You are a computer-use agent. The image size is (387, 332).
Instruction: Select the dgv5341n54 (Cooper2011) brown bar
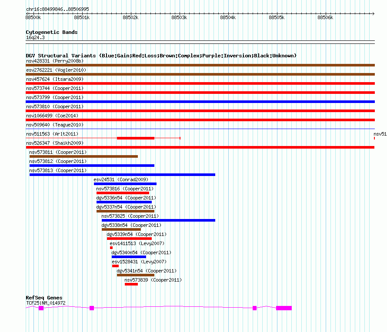(x=136, y=275)
